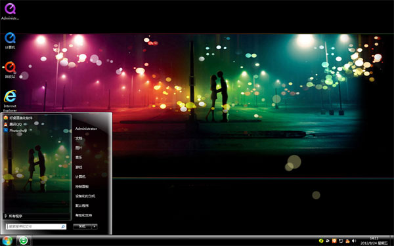Open 游戏 games in Start menu

click(x=79, y=167)
